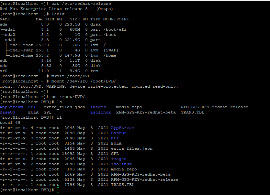The width and height of the screenshot is (270, 195).
Task: Click 'extra_files.json' in the ll listing
Action: coord(131,148)
